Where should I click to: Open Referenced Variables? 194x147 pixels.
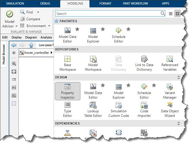coord(170,63)
